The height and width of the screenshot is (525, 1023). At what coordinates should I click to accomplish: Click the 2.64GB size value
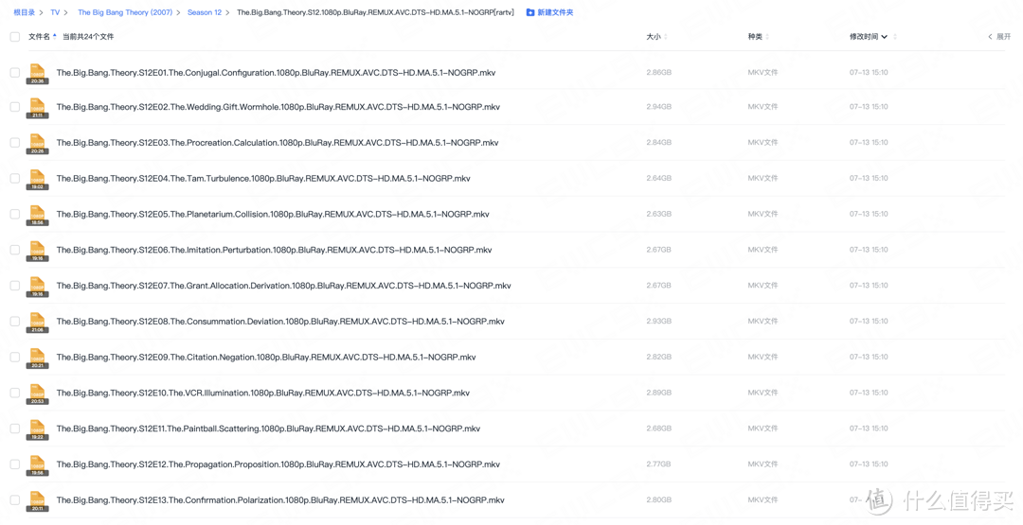tap(658, 179)
